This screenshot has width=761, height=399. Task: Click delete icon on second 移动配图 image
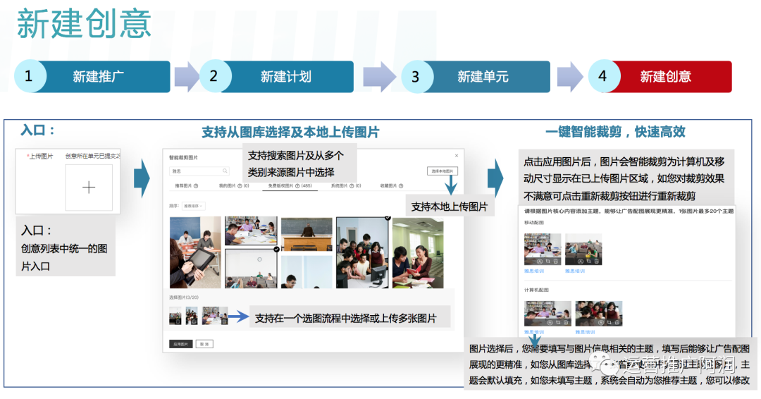[597, 261]
